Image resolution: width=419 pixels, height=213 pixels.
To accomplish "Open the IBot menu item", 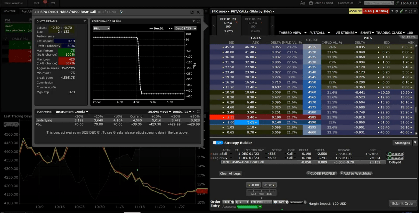I will (x=37, y=3).
